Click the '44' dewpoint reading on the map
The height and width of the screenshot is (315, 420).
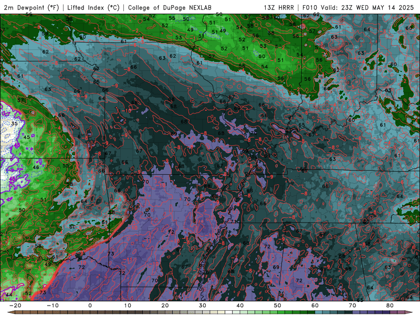(x=9, y=295)
